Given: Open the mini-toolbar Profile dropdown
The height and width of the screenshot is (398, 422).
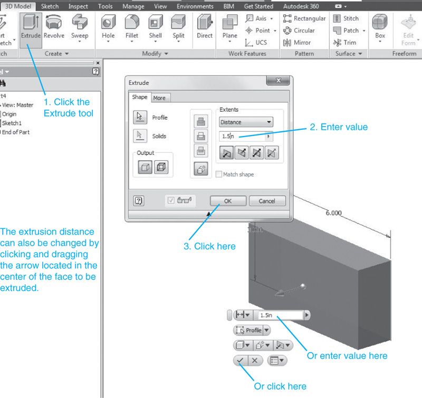Looking at the screenshot, I should click(x=266, y=330).
